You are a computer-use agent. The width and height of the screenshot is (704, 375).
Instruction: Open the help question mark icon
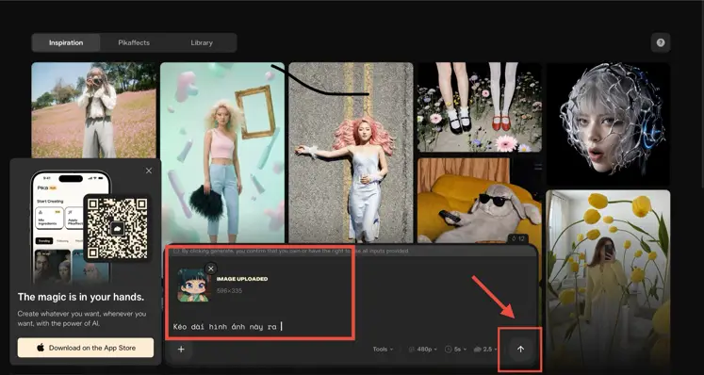pyautogui.click(x=661, y=42)
